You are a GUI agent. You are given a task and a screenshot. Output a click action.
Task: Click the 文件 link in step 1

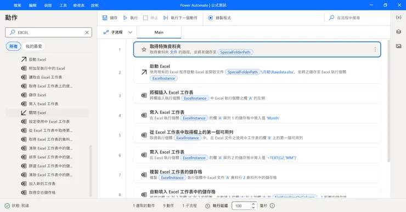coord(173,52)
